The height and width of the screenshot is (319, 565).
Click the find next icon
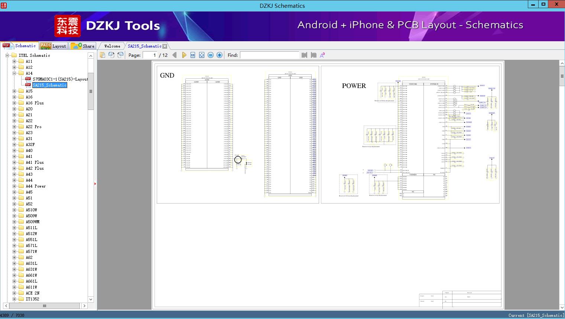pos(314,55)
